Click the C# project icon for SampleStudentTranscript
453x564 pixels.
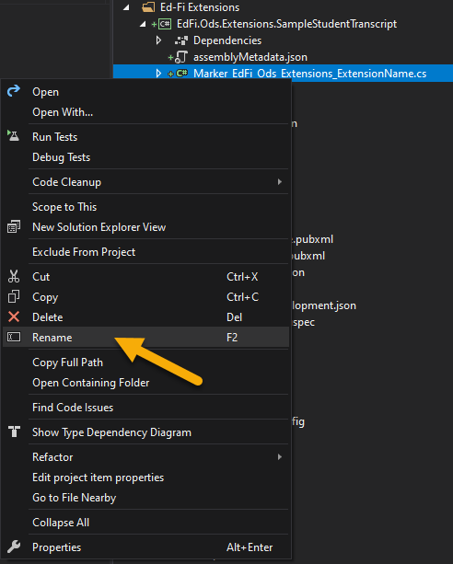click(x=165, y=24)
